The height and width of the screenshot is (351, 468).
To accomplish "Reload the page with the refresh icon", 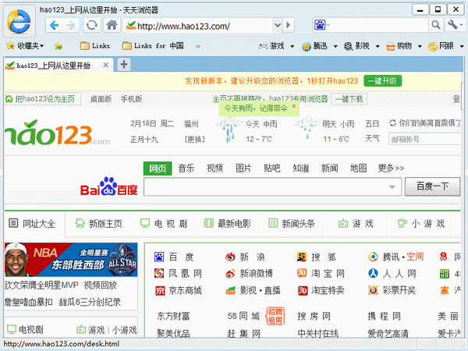I will (91, 25).
